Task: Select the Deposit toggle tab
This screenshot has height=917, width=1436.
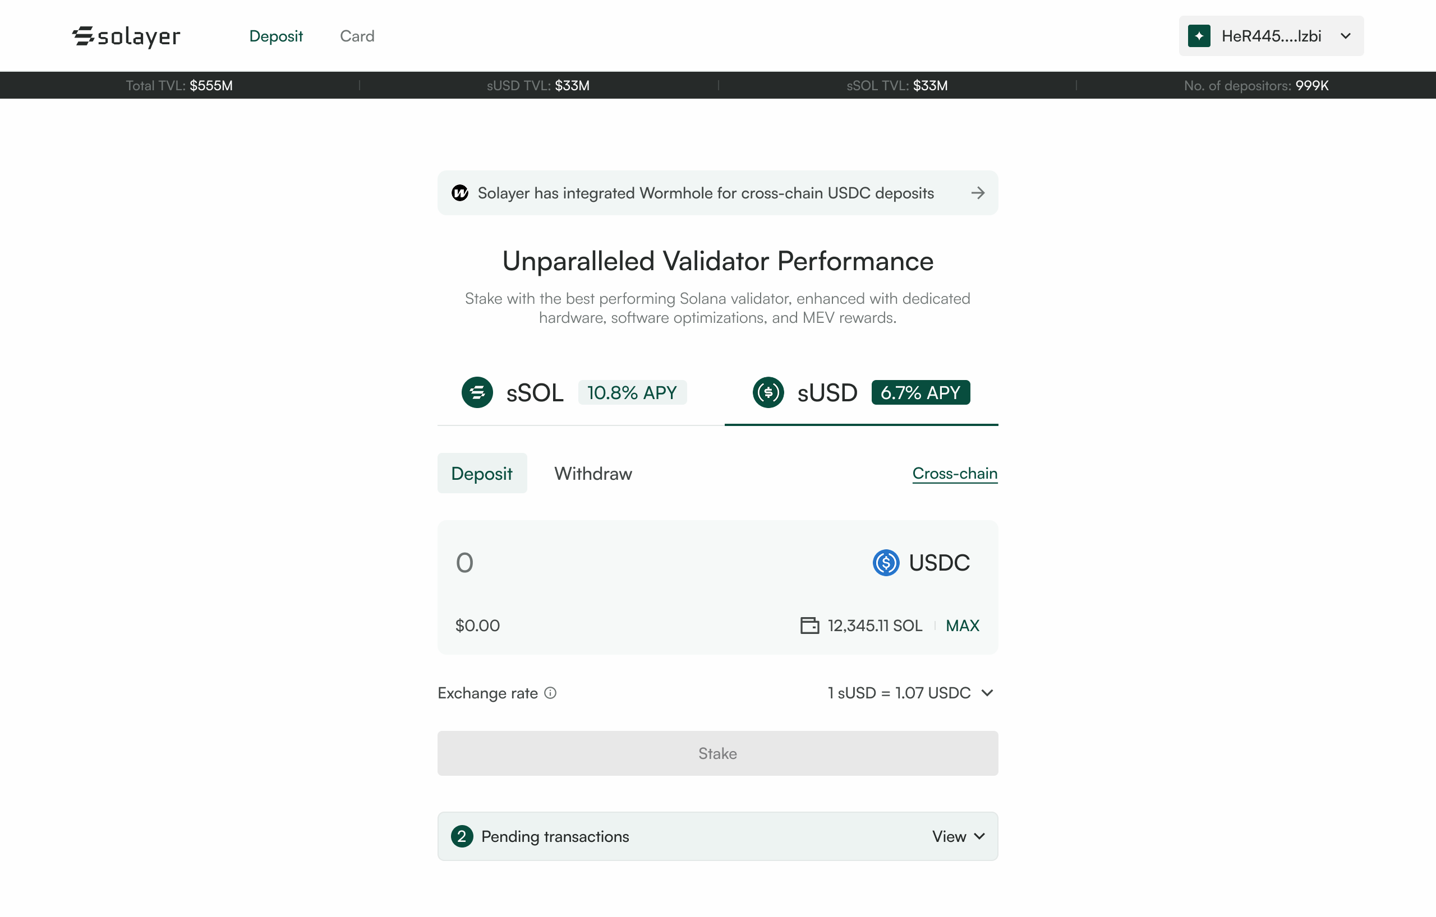Action: (x=482, y=474)
